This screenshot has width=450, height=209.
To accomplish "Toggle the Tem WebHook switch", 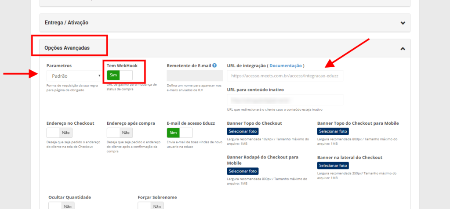I will [x=120, y=75].
